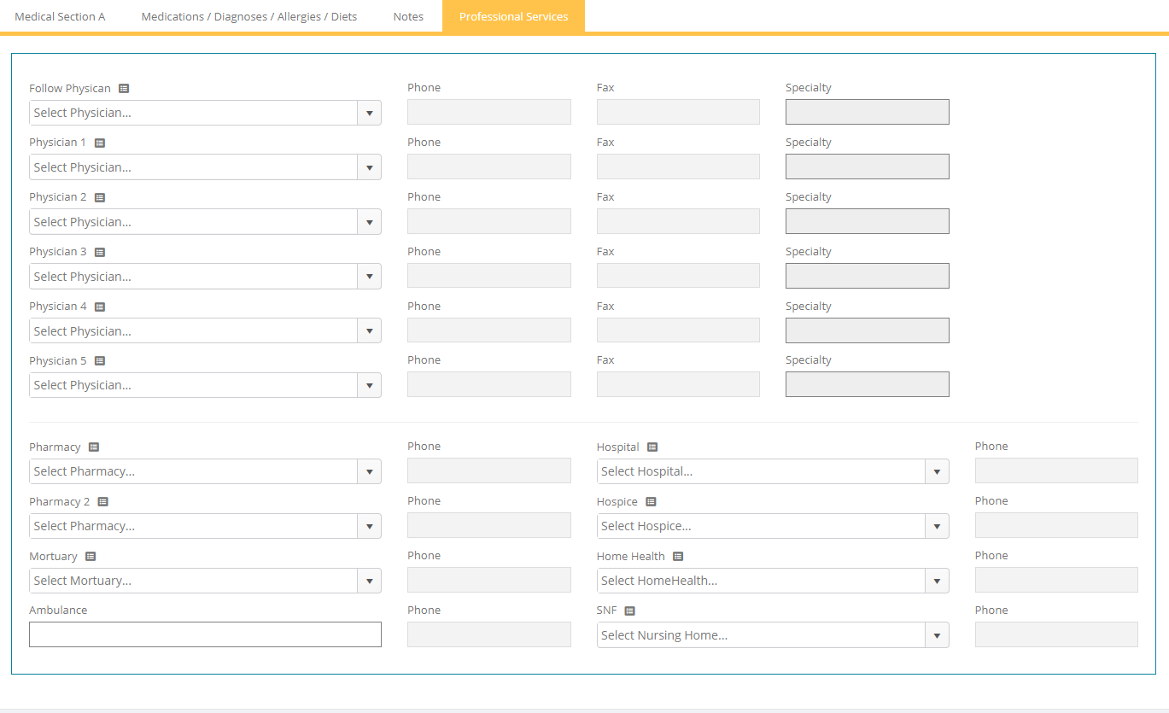This screenshot has height=713, width=1169.
Task: Open the list icon beside Physician 3
Action: (x=100, y=253)
